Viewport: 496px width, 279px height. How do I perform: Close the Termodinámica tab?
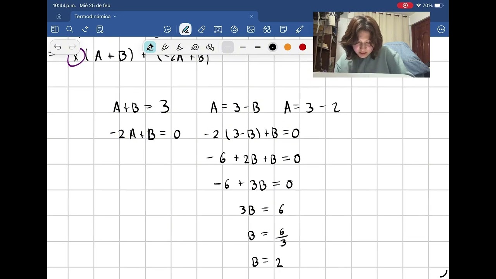coord(251,16)
